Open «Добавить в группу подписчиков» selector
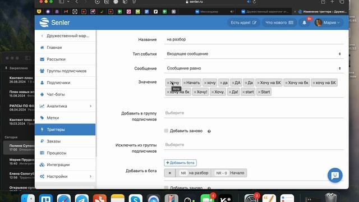The height and width of the screenshot is (202, 359). [x=254, y=113]
